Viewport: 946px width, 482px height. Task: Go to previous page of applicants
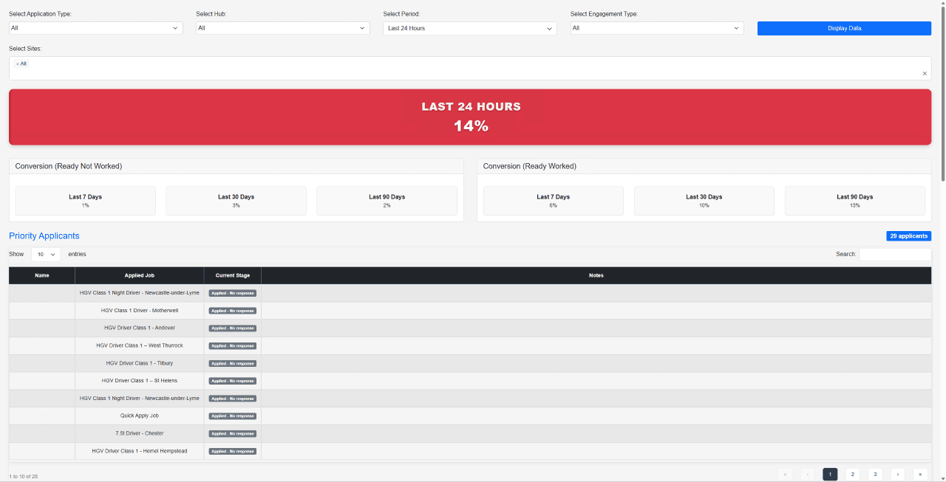pos(808,474)
